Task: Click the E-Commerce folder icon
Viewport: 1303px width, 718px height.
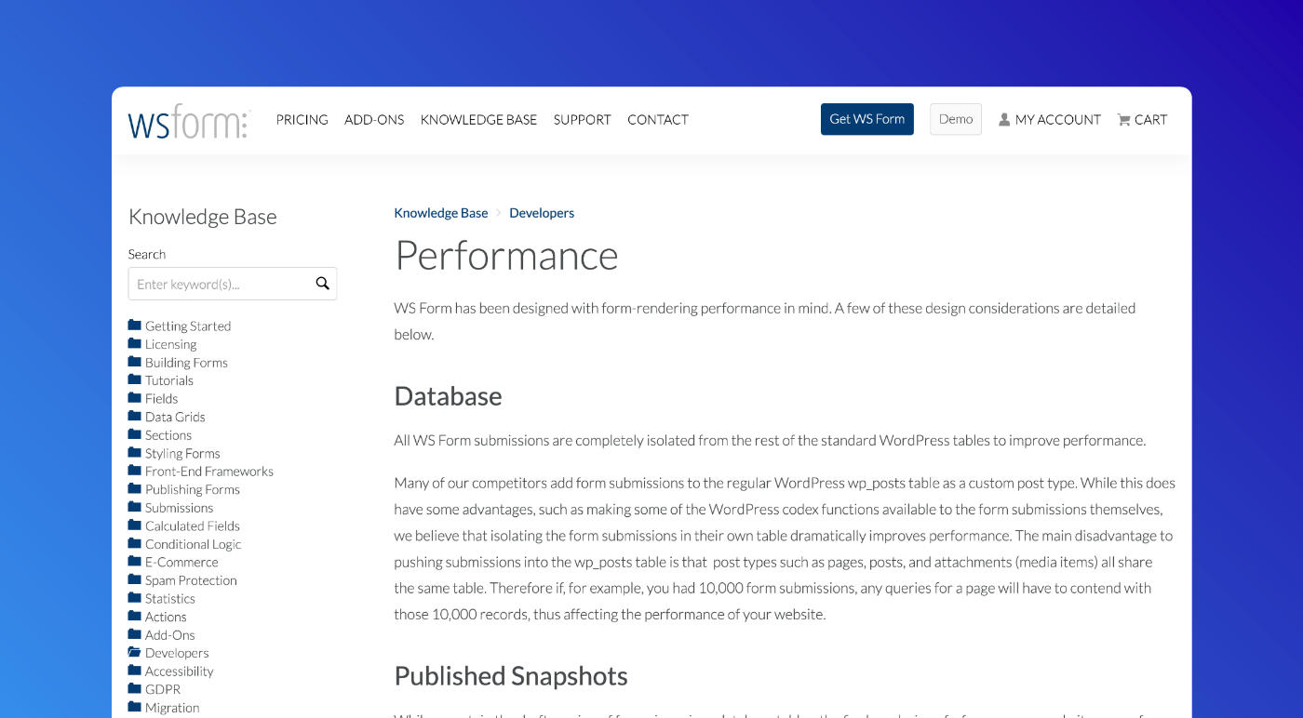Action: 136,562
